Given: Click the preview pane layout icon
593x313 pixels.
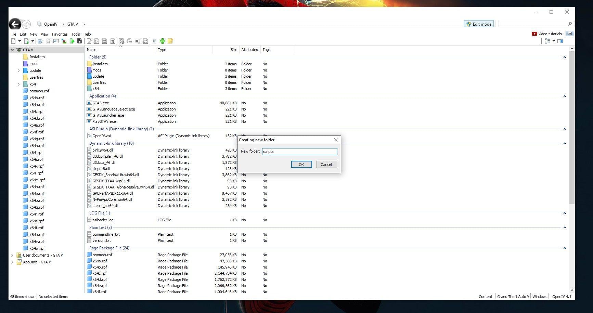Looking at the screenshot, I should (x=560, y=41).
